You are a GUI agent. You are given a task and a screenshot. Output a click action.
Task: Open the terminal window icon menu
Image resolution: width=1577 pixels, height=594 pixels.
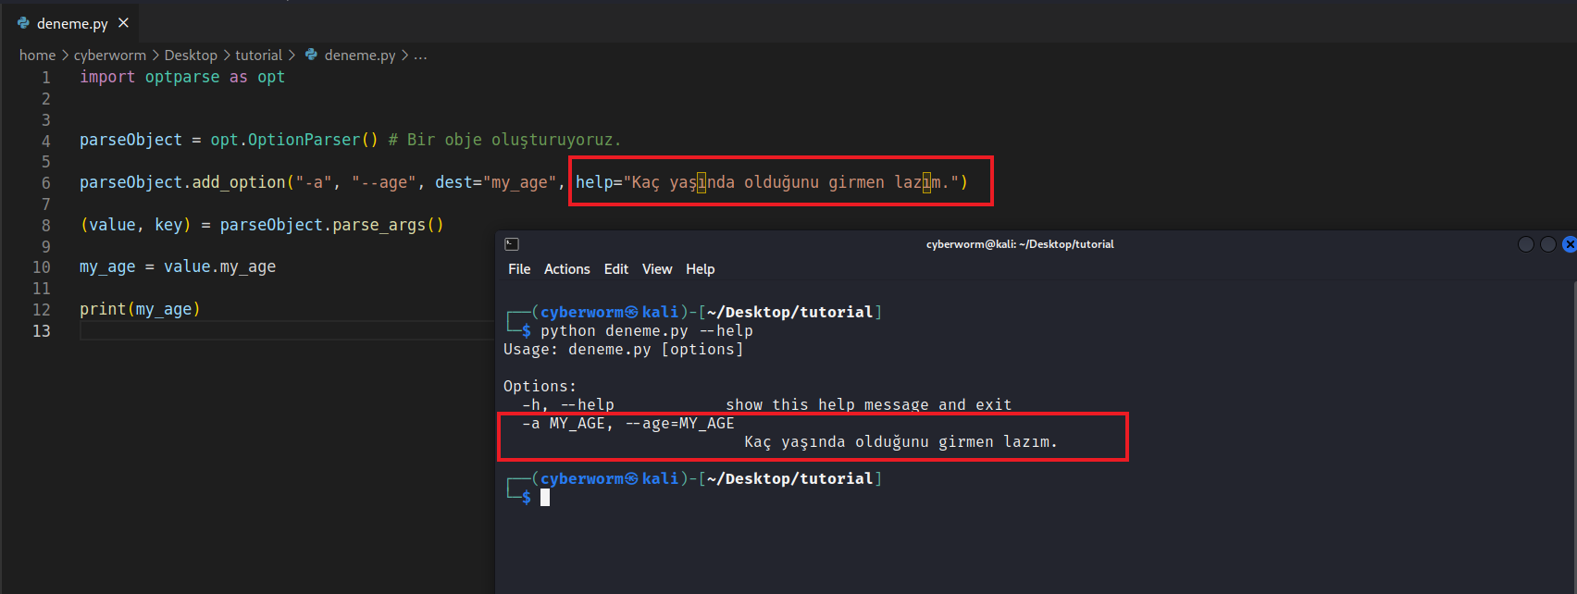pyautogui.click(x=512, y=244)
